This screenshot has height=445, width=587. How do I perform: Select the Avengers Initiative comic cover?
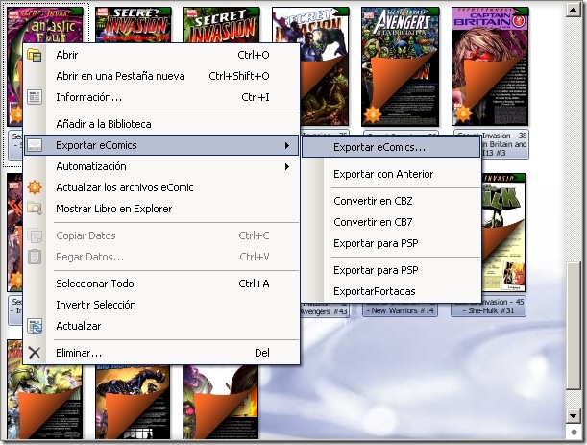pyautogui.click(x=401, y=66)
